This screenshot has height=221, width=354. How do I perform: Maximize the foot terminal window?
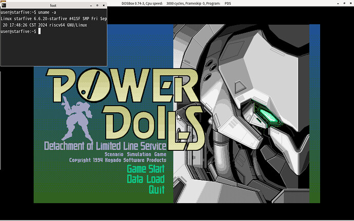point(97,5)
